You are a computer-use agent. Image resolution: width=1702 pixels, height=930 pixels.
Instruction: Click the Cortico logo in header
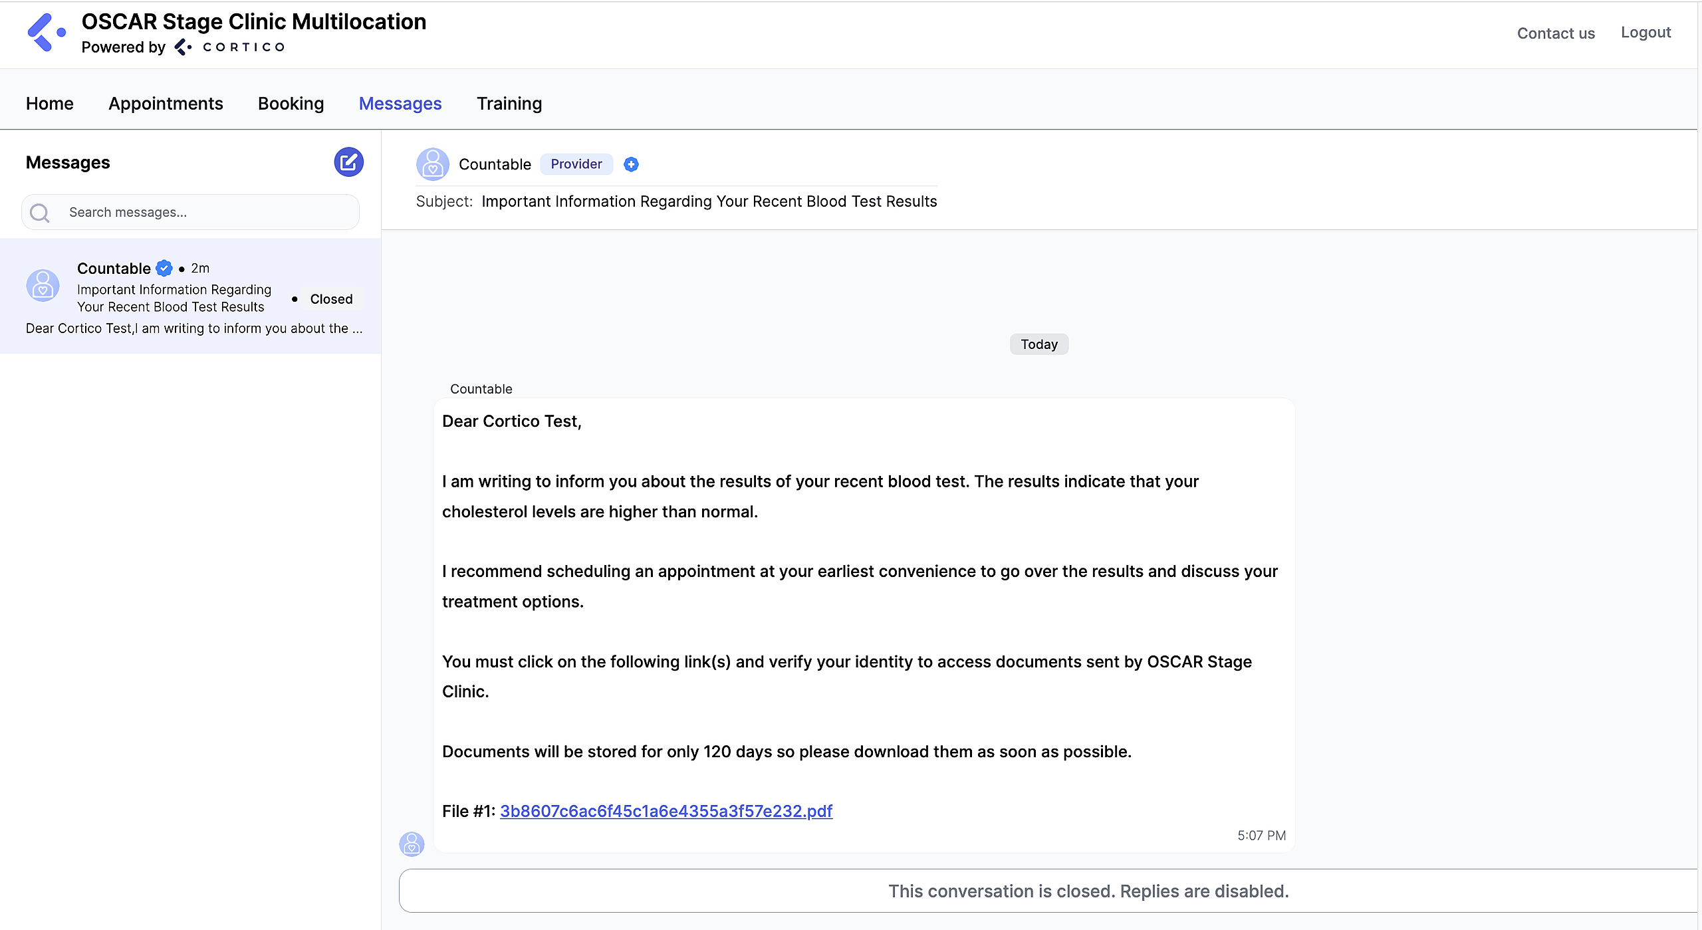point(46,33)
